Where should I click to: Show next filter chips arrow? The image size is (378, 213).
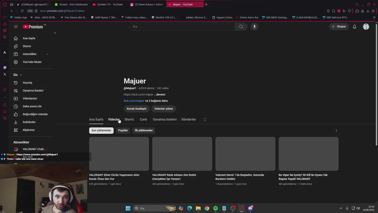[336, 130]
